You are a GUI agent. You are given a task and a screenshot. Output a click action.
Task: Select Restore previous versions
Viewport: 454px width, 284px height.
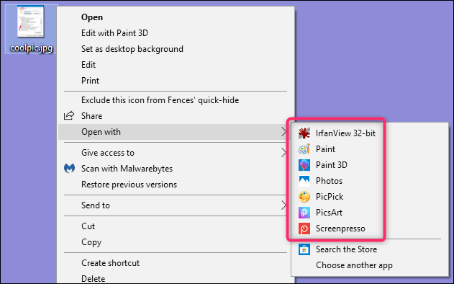pyautogui.click(x=129, y=185)
